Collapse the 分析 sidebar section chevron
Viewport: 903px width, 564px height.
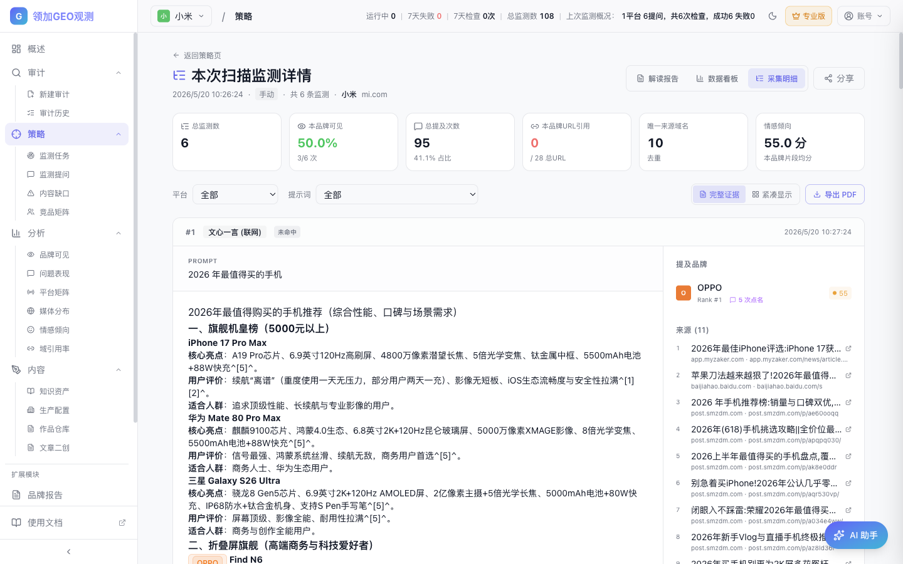click(119, 233)
